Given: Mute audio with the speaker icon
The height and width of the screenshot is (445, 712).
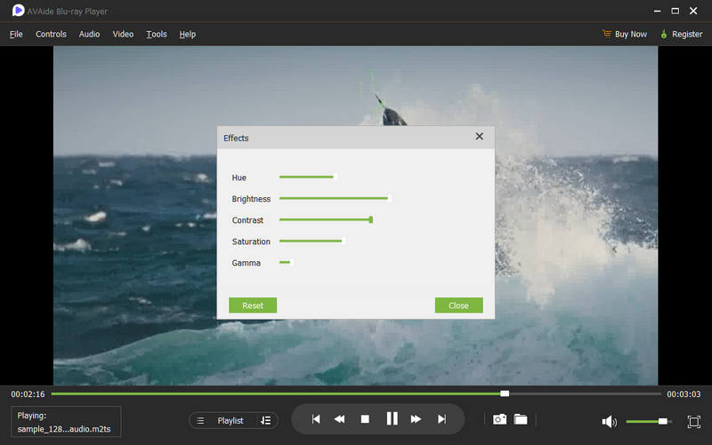Looking at the screenshot, I should pos(609,422).
